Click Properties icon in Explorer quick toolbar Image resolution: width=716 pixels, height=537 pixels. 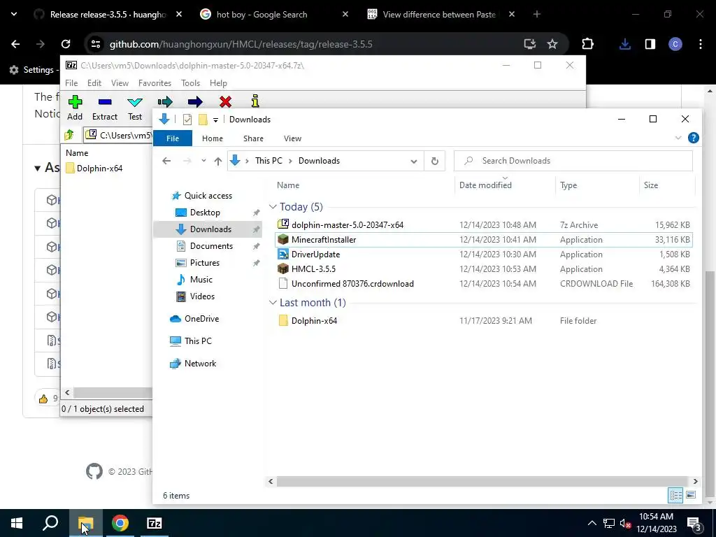[x=187, y=120]
